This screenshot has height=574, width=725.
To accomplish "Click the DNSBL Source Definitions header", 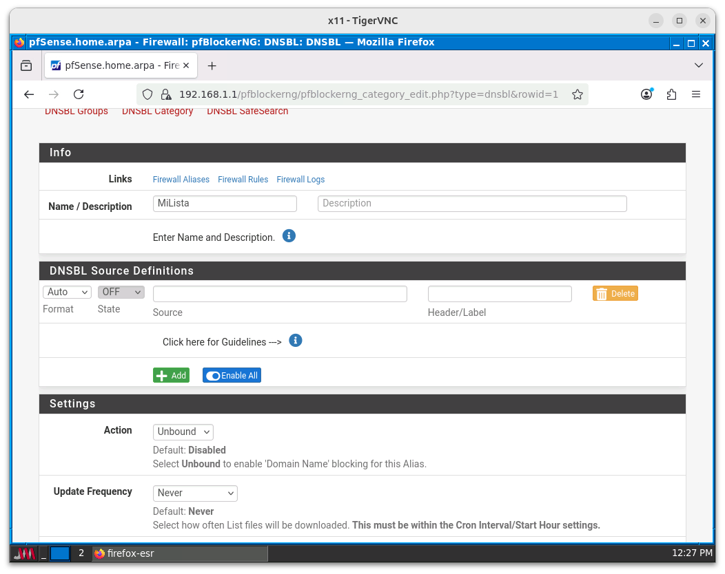I will 362,271.
